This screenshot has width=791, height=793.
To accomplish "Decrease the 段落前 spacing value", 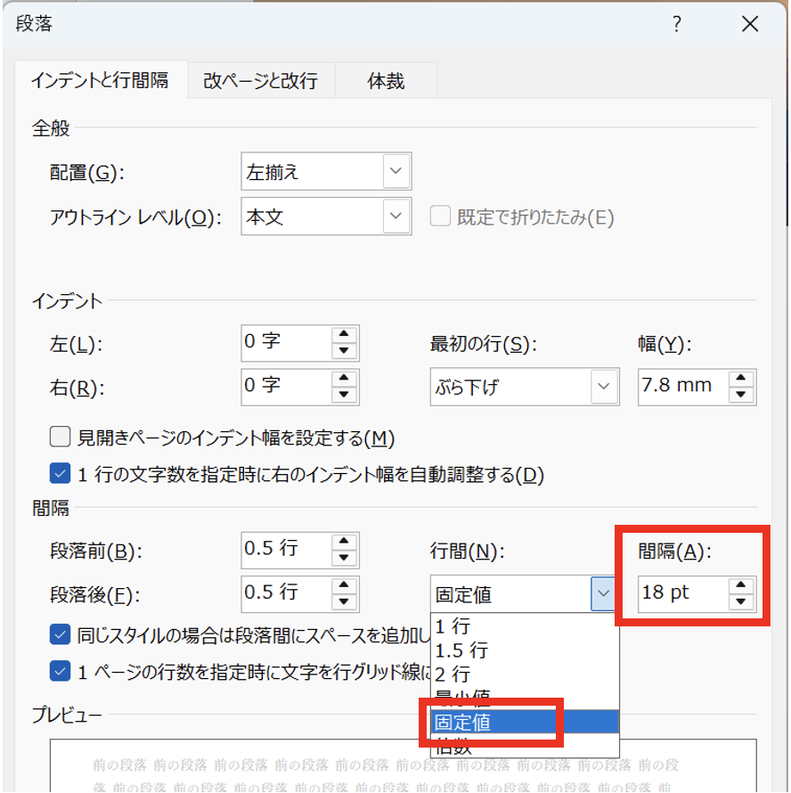I will point(345,559).
